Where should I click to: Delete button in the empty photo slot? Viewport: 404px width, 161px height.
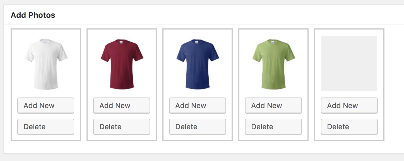click(x=349, y=127)
